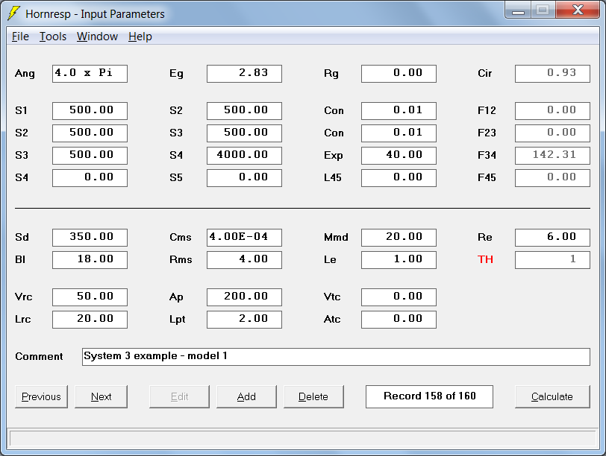Click the F45 value field
606x456 pixels.
[552, 178]
